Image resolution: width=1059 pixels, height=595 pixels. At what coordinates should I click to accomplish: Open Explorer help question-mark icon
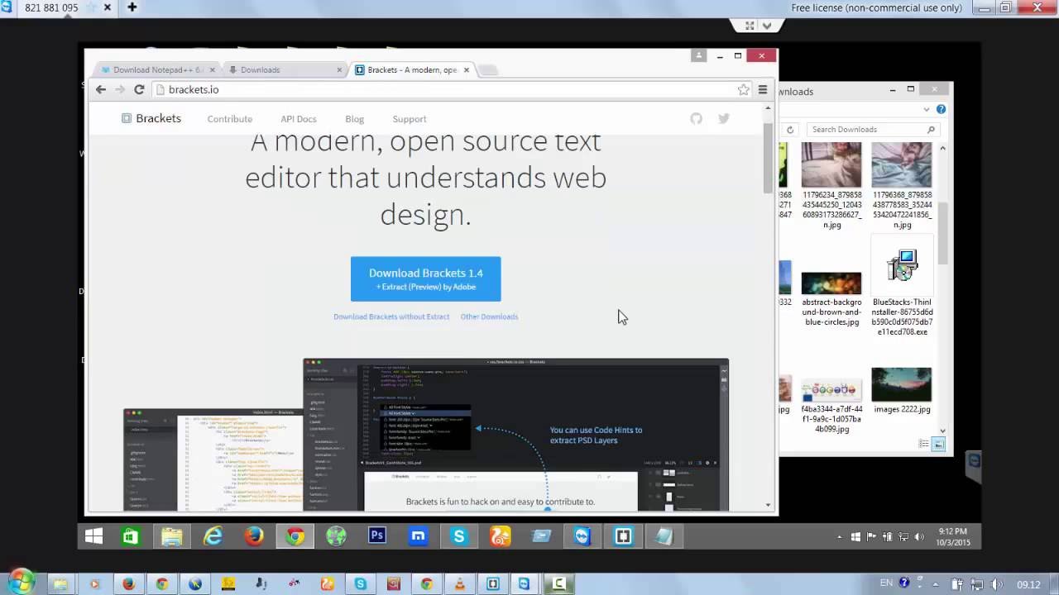941,109
